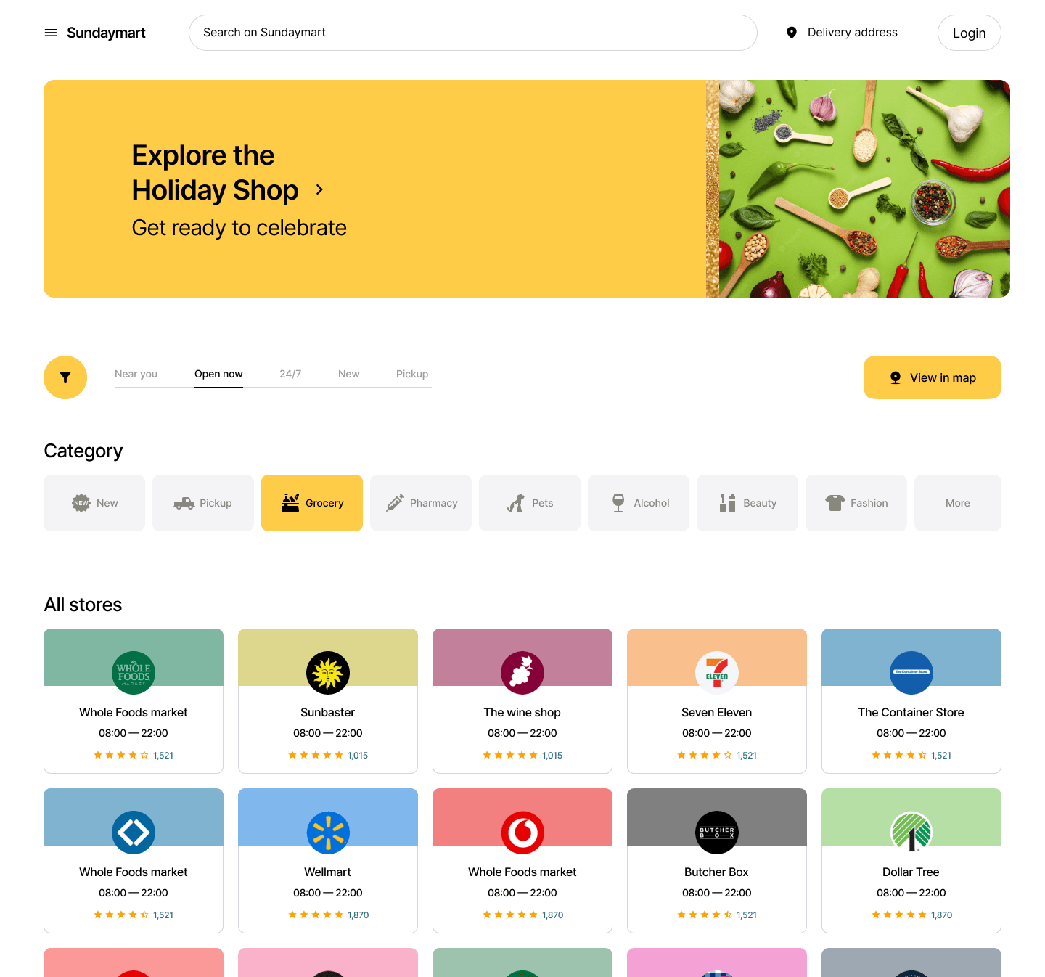Click the View in map button
The width and height of the screenshot is (1045, 977).
(933, 377)
